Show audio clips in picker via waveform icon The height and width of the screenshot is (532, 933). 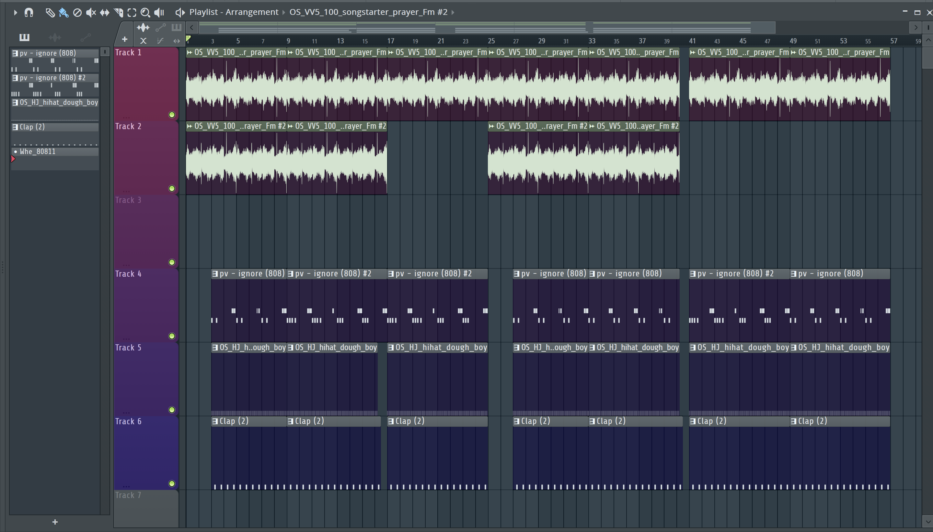pyautogui.click(x=55, y=37)
